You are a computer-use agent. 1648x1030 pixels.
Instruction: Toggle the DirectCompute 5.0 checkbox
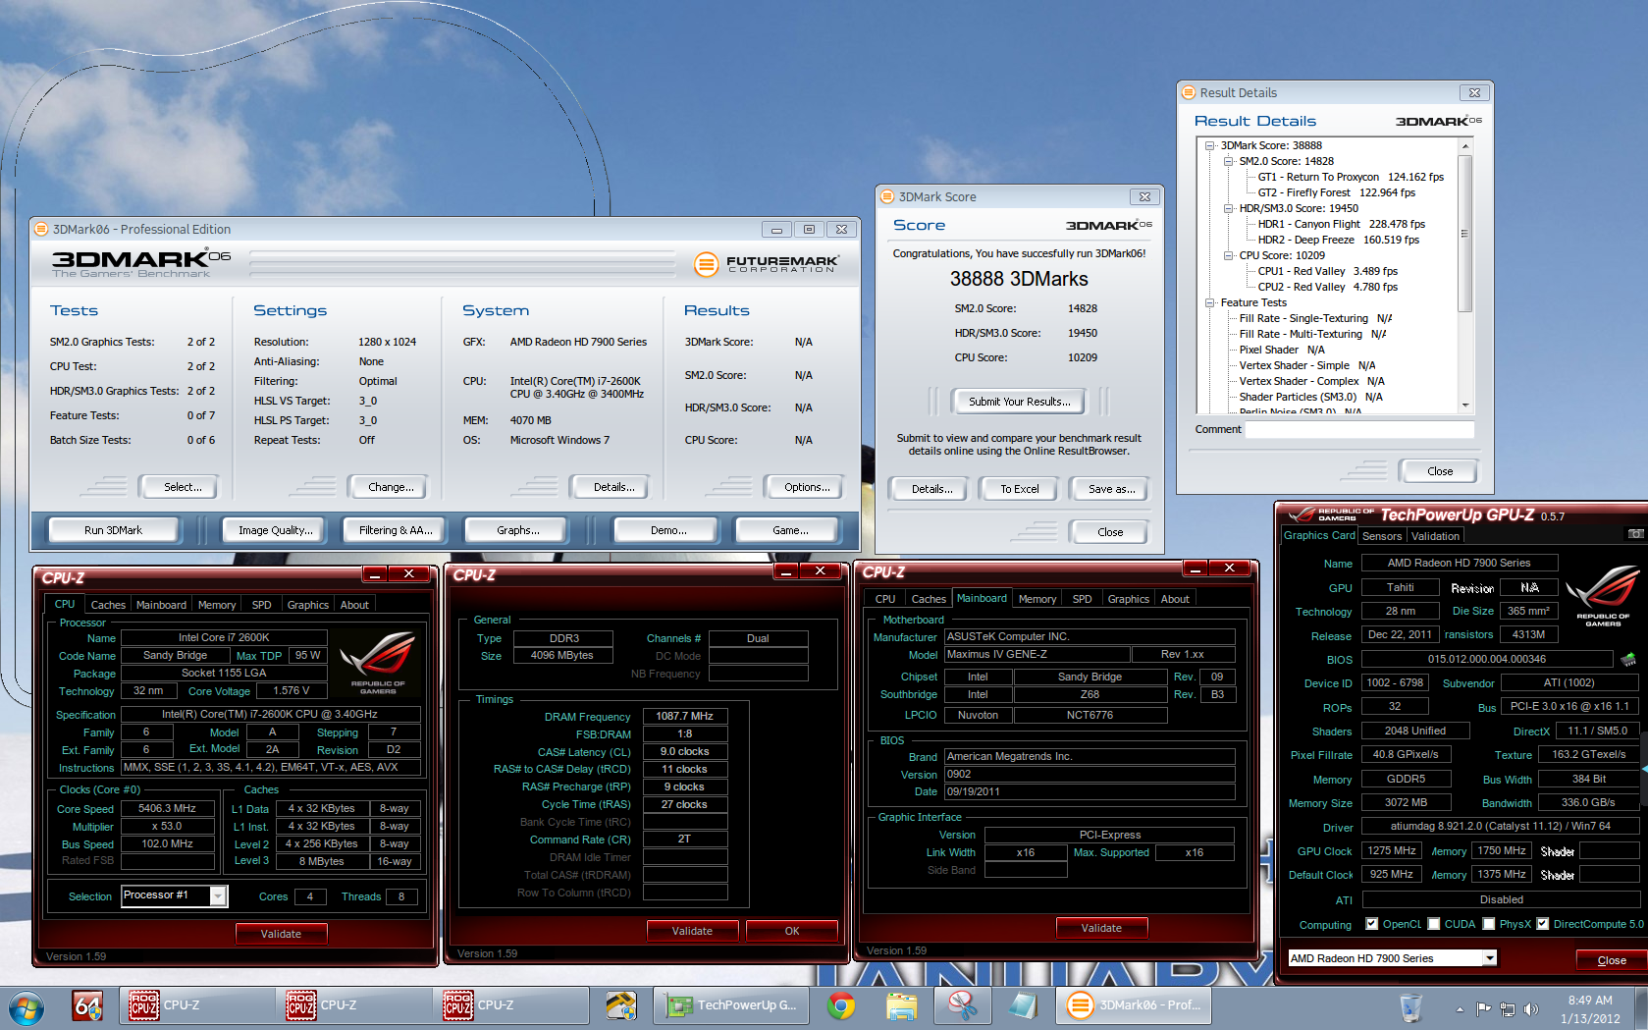pyautogui.click(x=1543, y=924)
